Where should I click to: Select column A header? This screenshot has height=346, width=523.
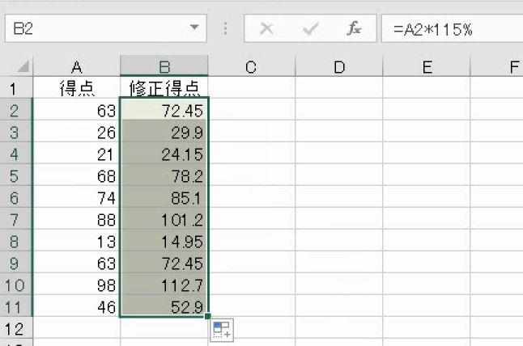click(x=77, y=66)
